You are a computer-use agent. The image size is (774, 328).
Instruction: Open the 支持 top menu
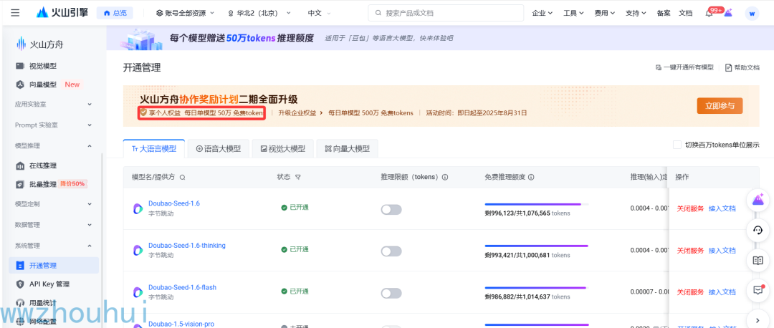(636, 13)
